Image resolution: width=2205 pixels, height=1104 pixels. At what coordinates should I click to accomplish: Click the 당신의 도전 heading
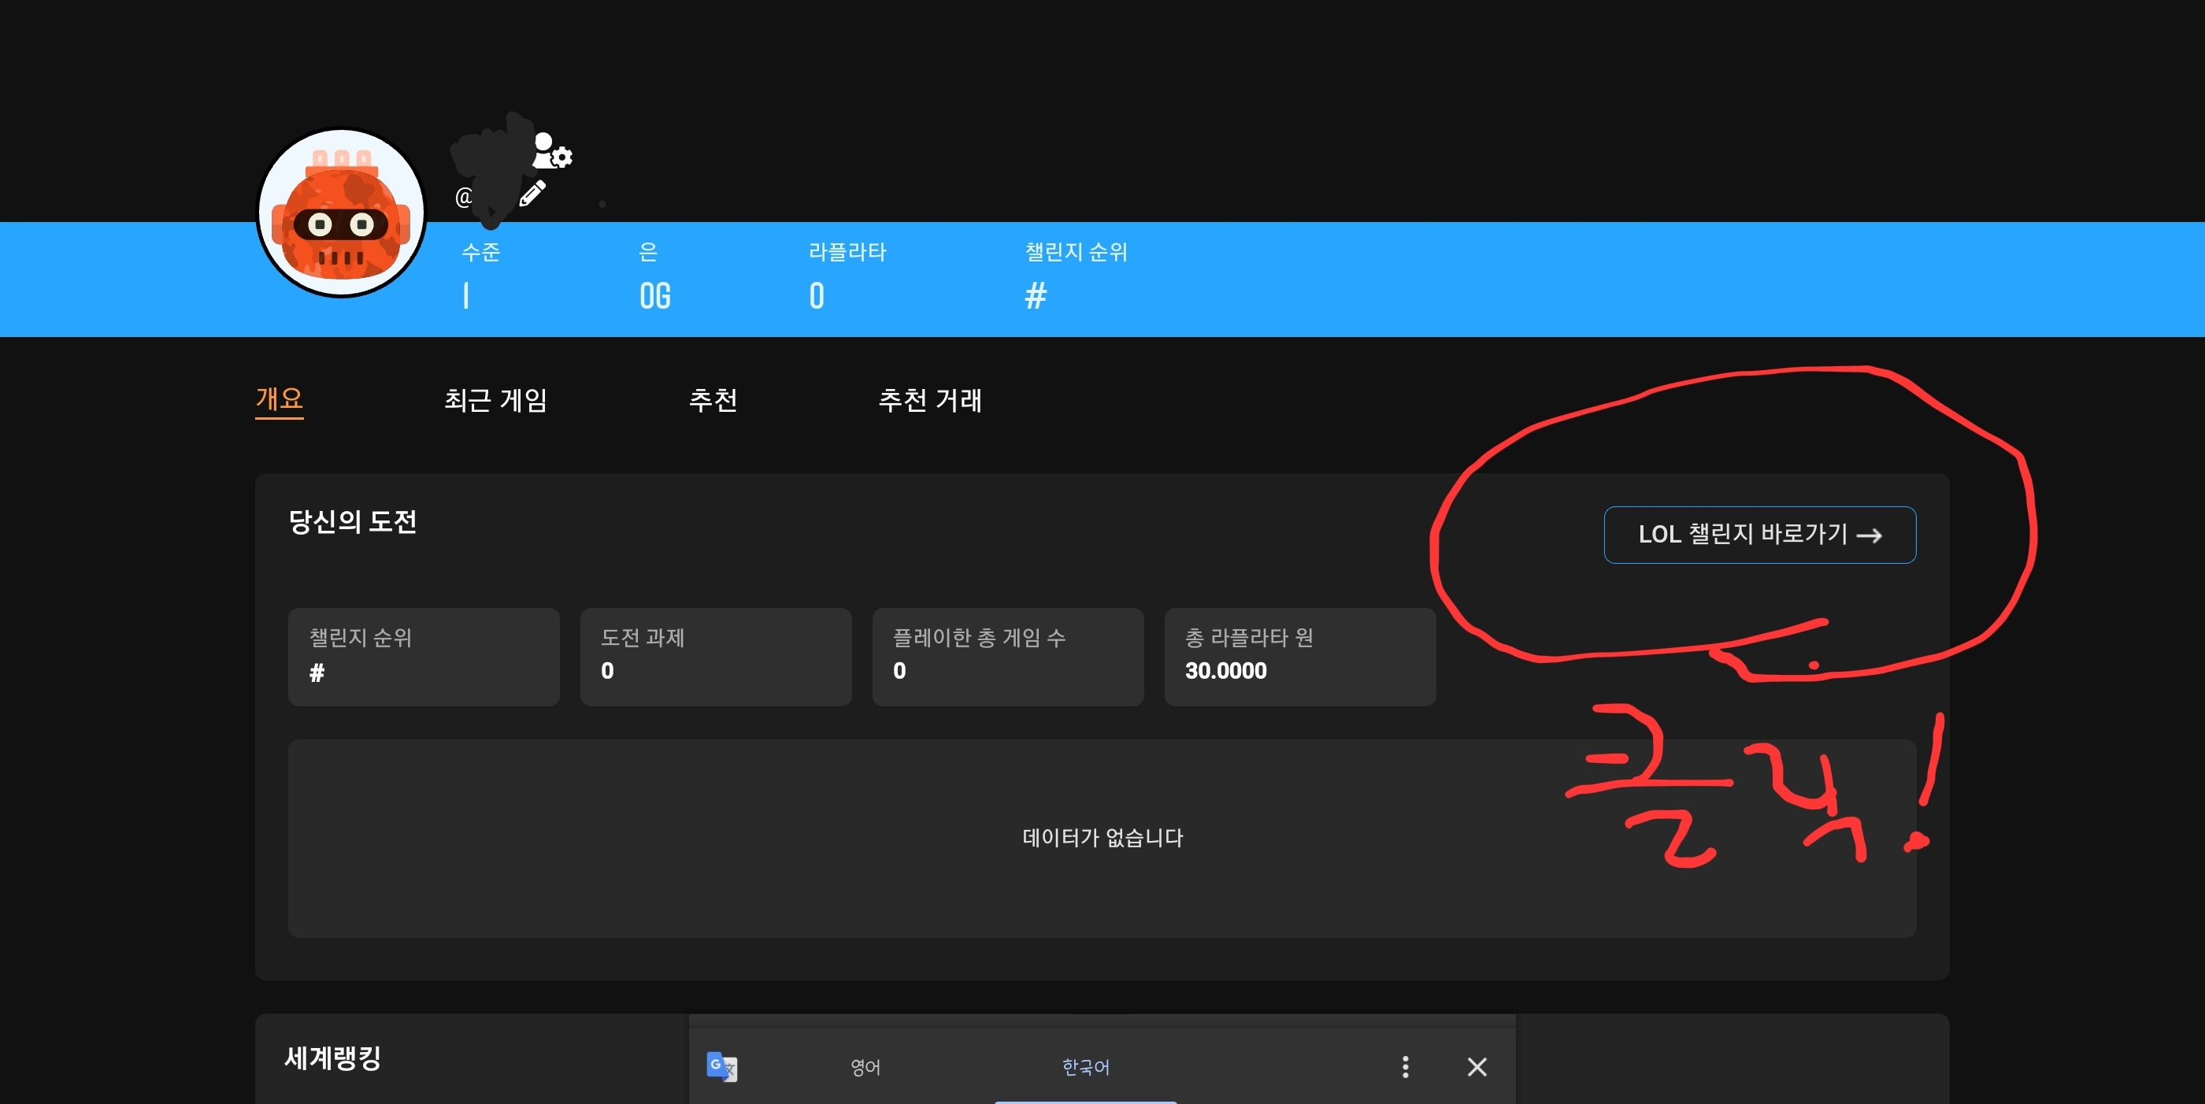pyautogui.click(x=353, y=521)
